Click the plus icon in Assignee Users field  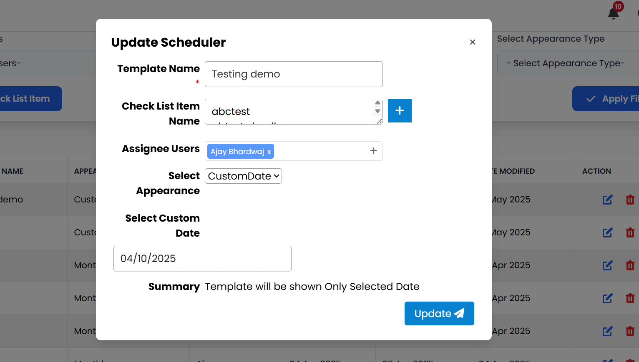coord(373,151)
